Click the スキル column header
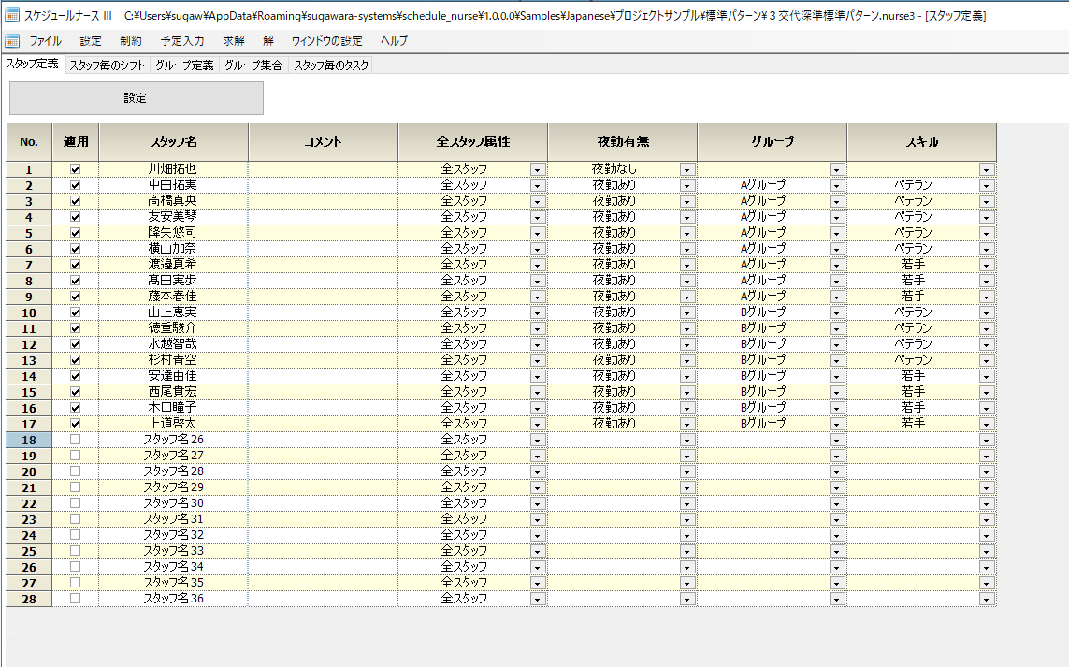1069x667 pixels. coord(922,142)
